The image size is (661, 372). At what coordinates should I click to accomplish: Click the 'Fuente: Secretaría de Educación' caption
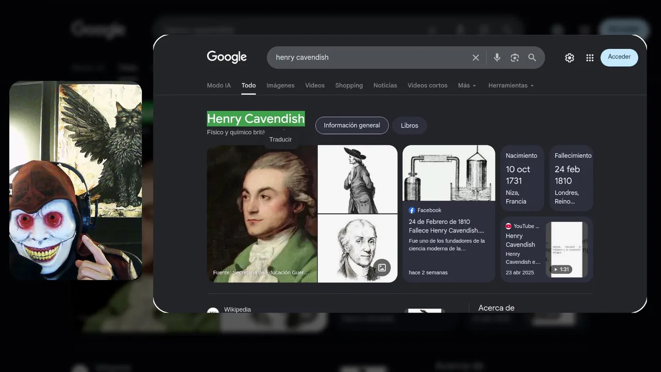(x=261, y=272)
